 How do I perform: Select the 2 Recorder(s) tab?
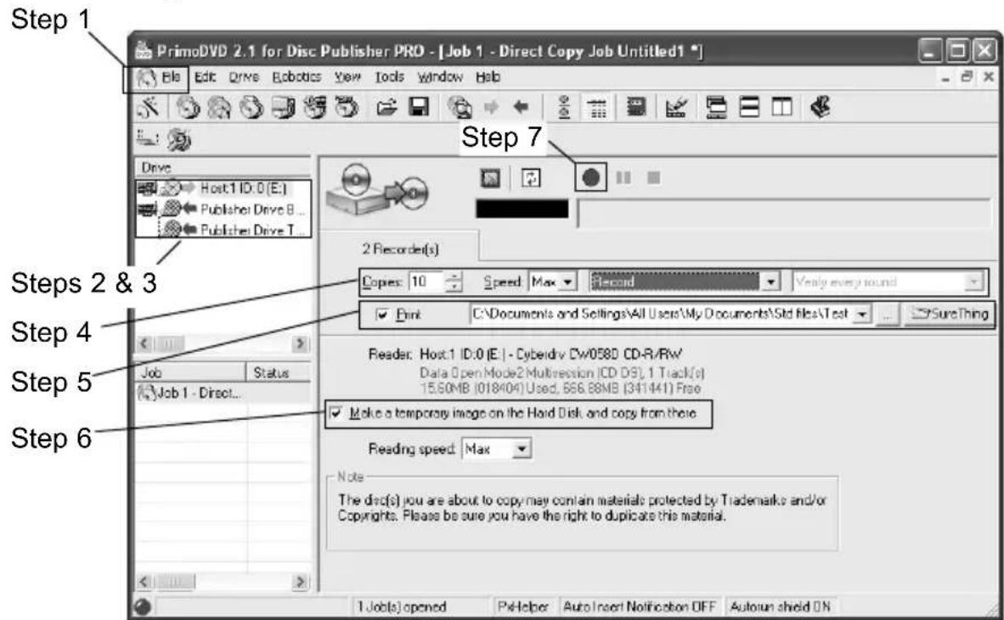point(400,249)
